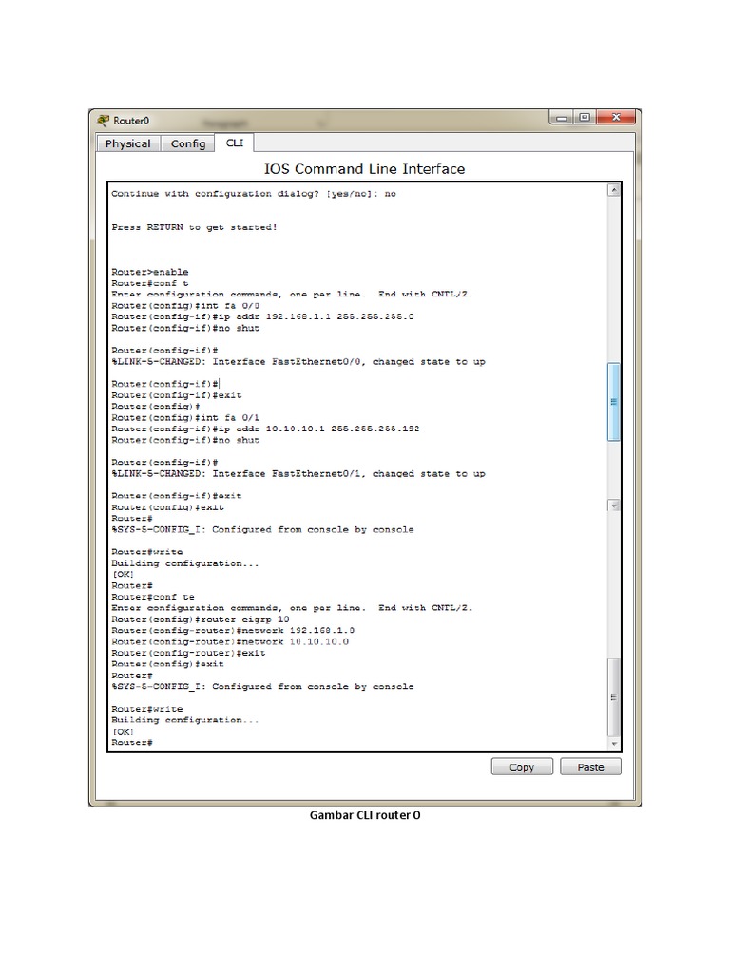This screenshot has height=973, width=730.
Task: Click 'Press RETURN to get started!' text
Action: (x=194, y=227)
